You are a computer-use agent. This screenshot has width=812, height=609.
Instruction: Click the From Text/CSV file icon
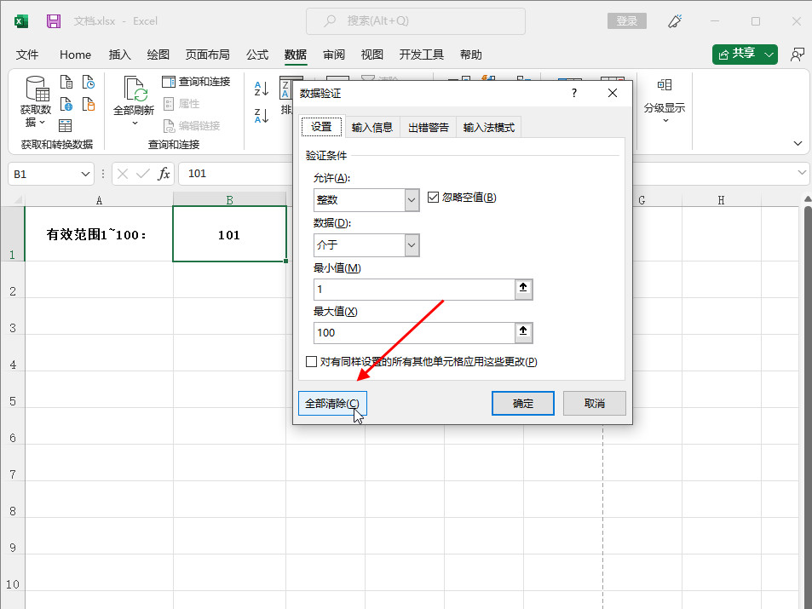[x=66, y=82]
